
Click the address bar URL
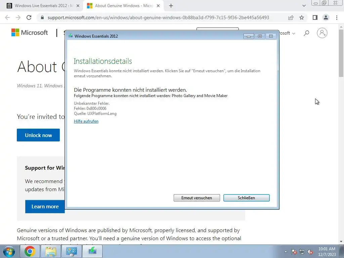pos(158,17)
